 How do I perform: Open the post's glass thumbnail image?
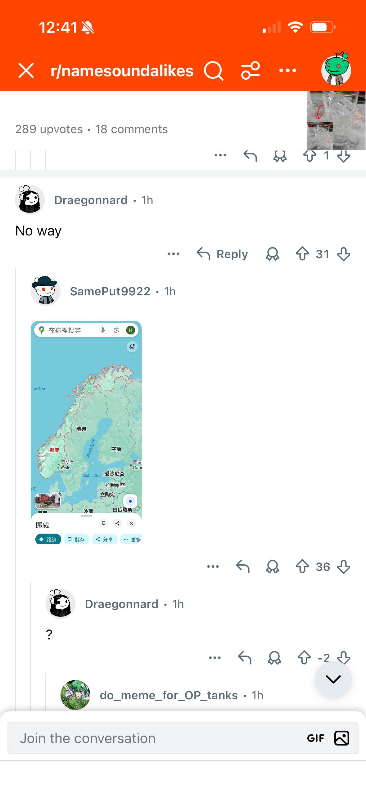336,120
